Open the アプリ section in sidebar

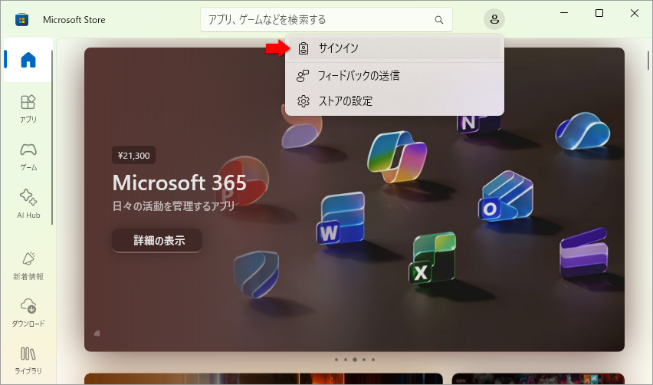28,108
